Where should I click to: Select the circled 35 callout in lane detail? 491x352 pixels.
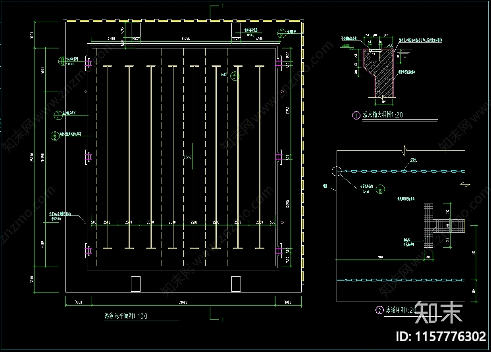pos(380,189)
